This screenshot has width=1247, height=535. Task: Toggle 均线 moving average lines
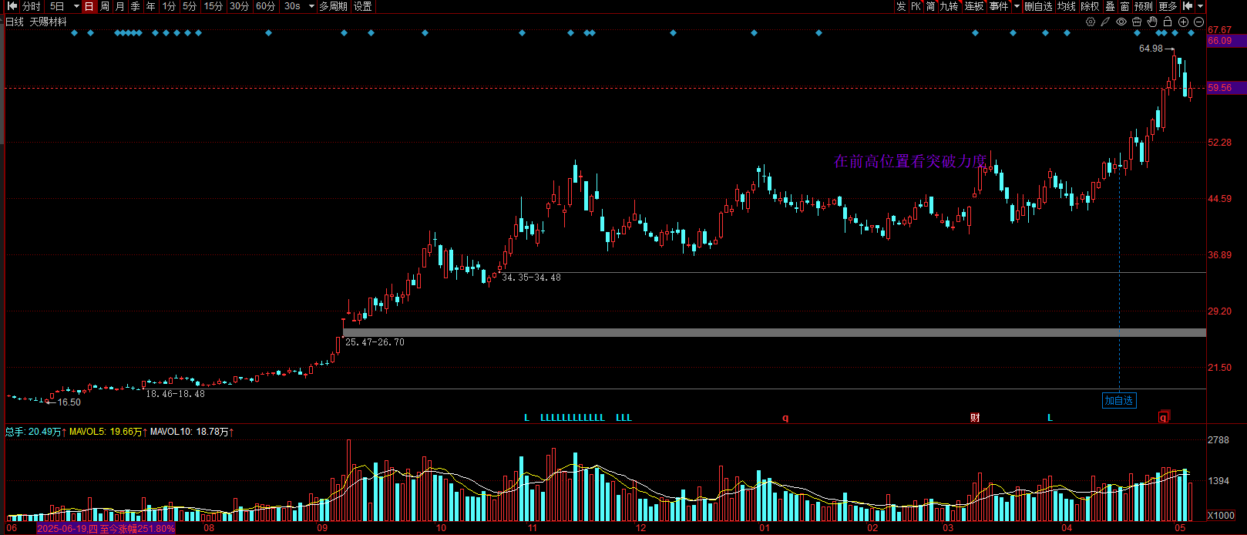(x=1067, y=6)
